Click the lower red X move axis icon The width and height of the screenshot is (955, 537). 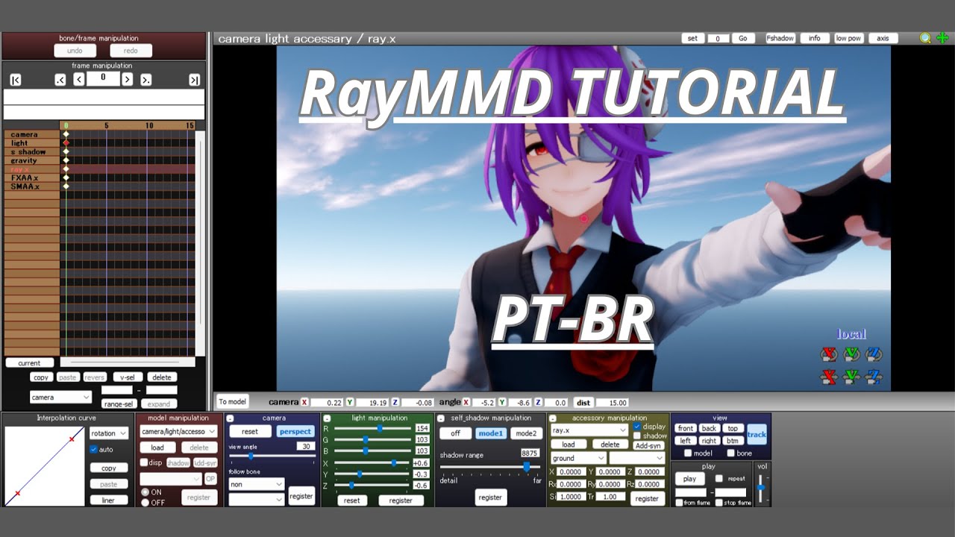point(829,377)
